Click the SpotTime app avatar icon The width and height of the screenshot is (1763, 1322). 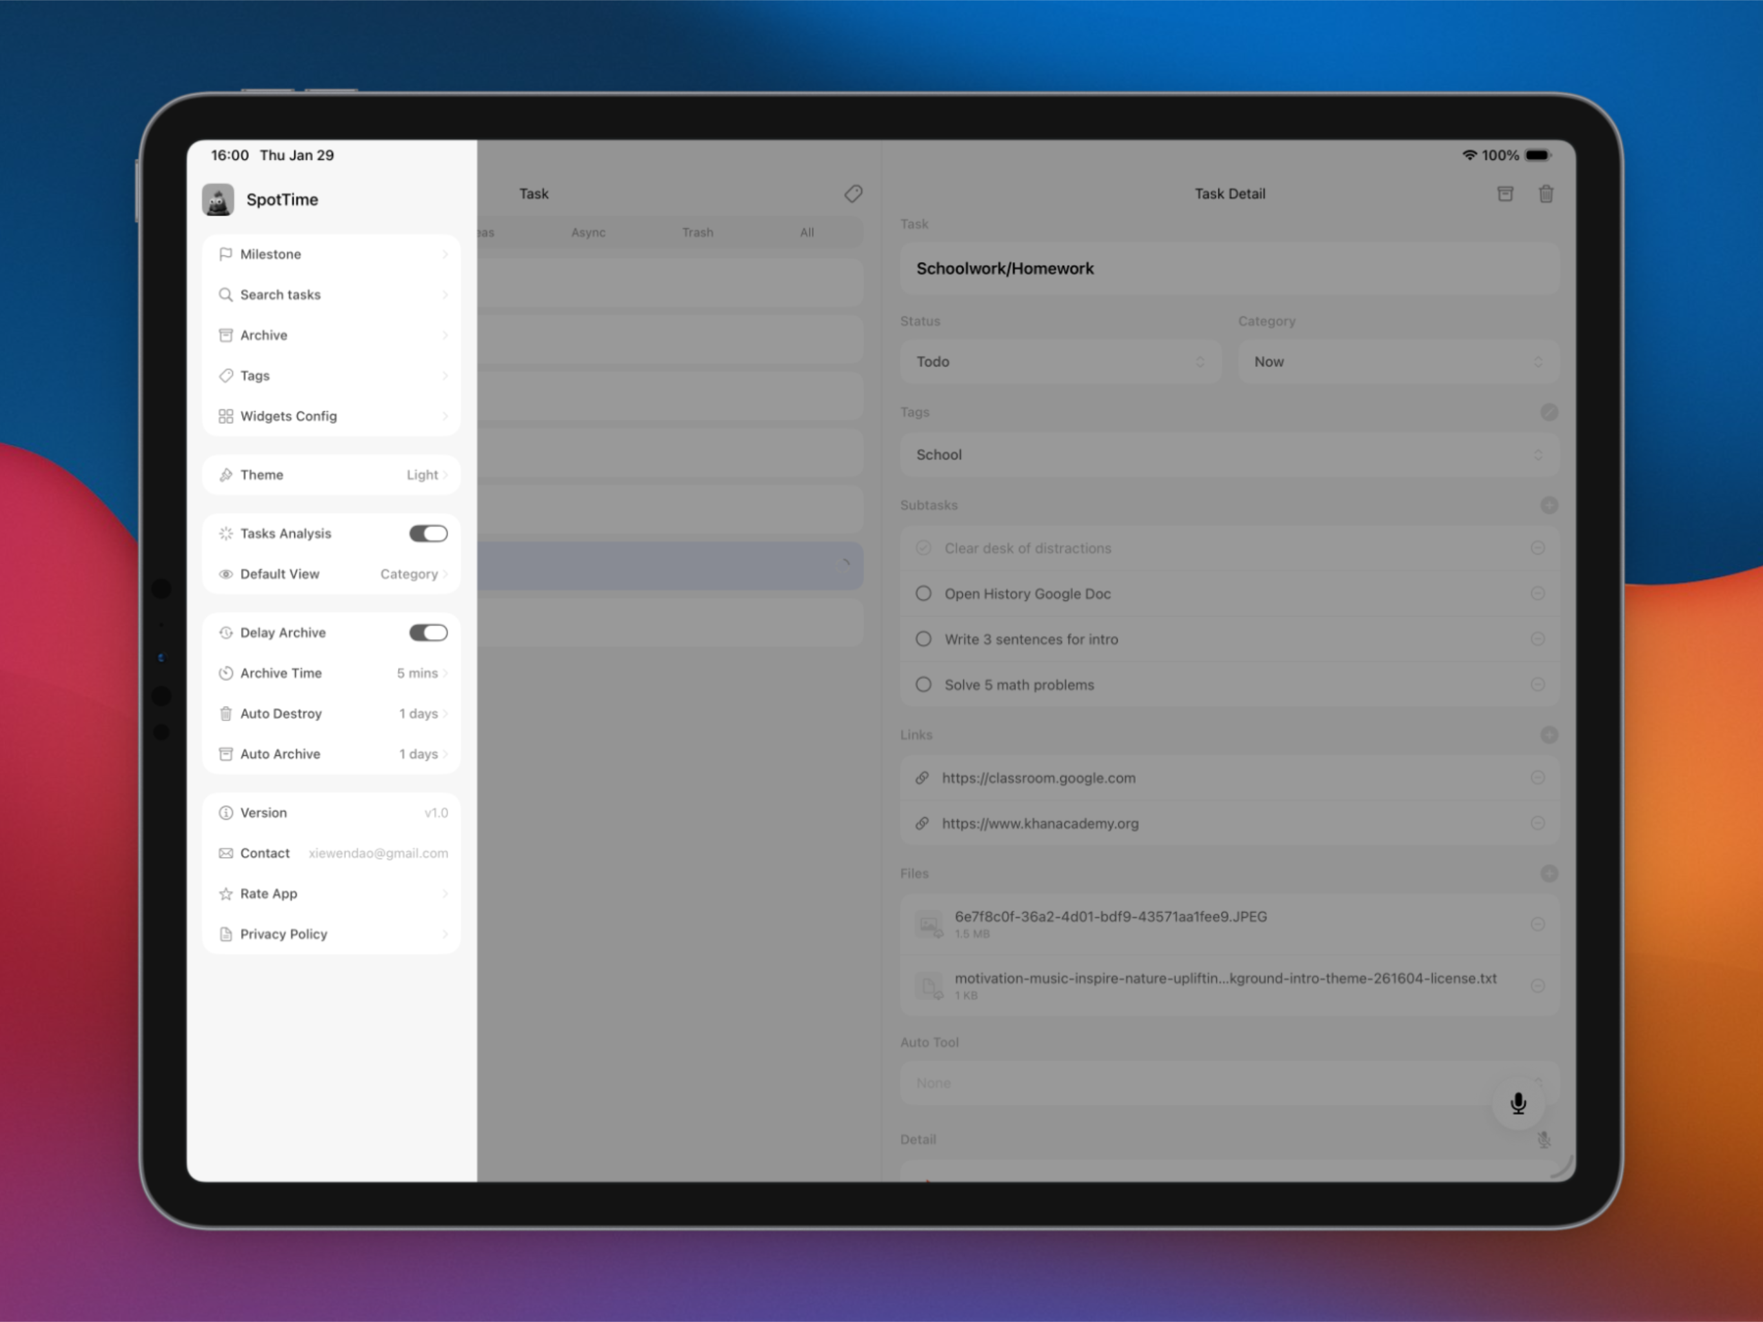pos(217,199)
